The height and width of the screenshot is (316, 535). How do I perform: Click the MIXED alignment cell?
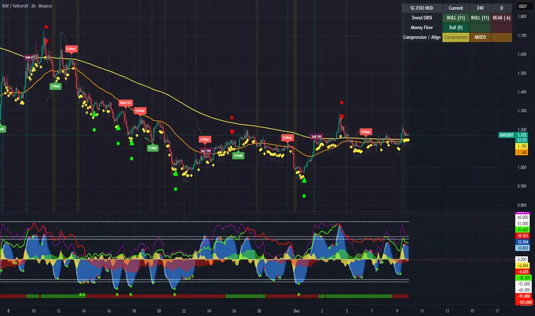coord(480,37)
